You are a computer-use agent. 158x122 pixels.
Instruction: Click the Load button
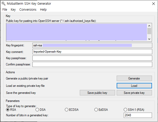pyautogui.click(x=134, y=86)
